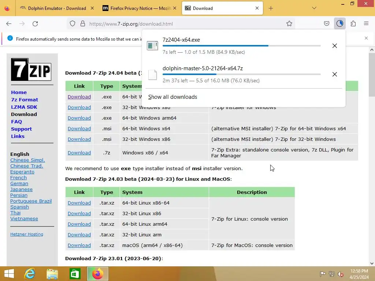This screenshot has height=281, width=375.
Task: Click the 7z2404-x64.exe download progress bar
Action: (242, 46)
